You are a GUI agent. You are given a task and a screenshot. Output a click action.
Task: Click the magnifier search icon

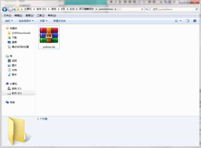coord(196,9)
